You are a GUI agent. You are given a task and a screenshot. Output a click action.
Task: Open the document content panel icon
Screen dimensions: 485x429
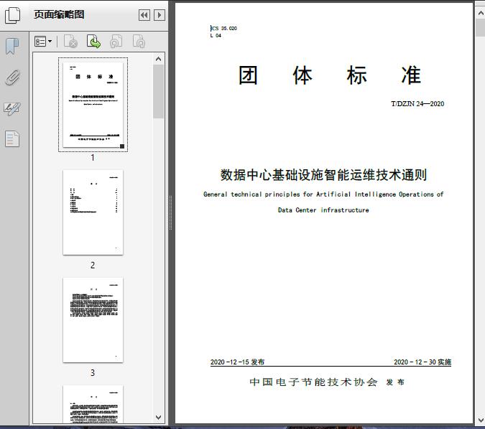tap(12, 138)
